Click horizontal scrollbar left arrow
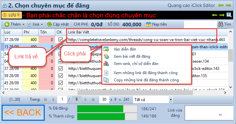Viewport: 236px width, 124px height. [3, 93]
